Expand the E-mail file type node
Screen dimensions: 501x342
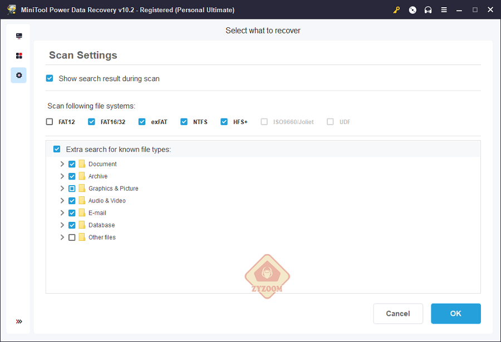coord(62,212)
